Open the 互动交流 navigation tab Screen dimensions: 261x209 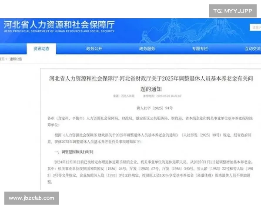(x=253, y=48)
